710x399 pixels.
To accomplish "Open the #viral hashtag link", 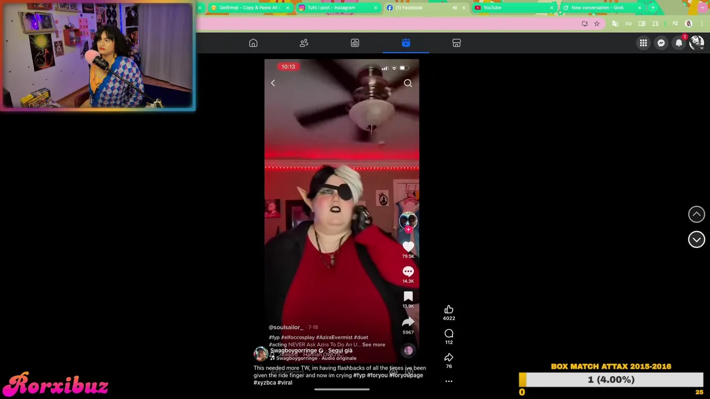I will point(285,382).
